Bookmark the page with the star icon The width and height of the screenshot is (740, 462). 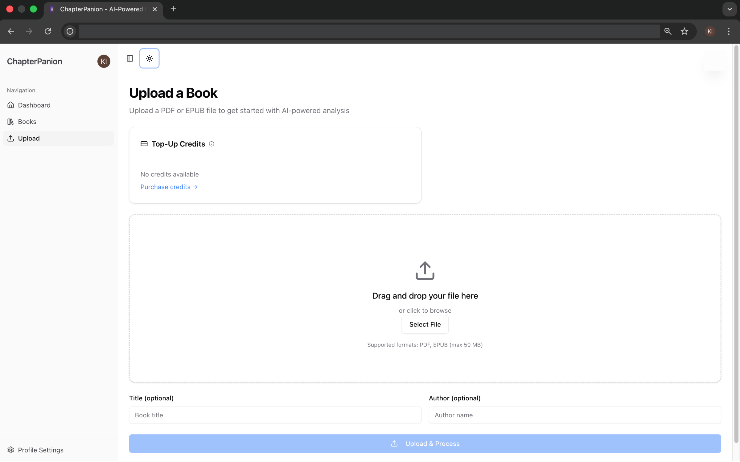tap(684, 31)
